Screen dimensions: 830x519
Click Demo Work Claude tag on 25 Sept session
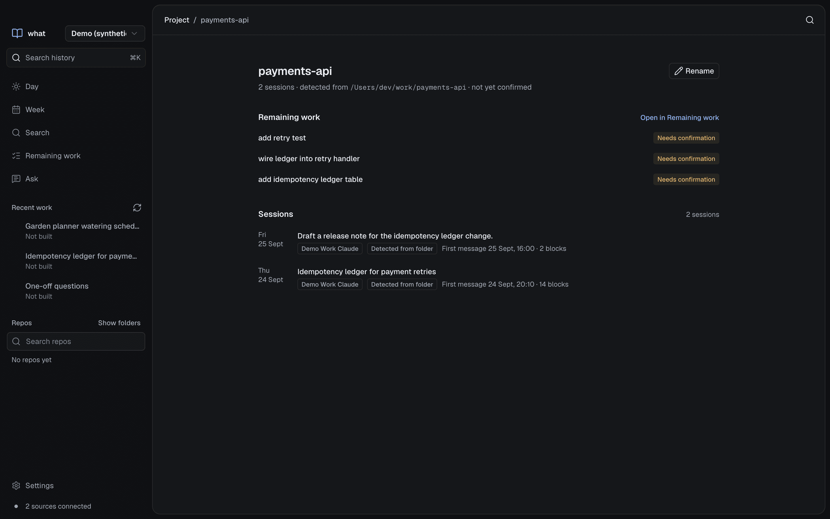point(330,249)
